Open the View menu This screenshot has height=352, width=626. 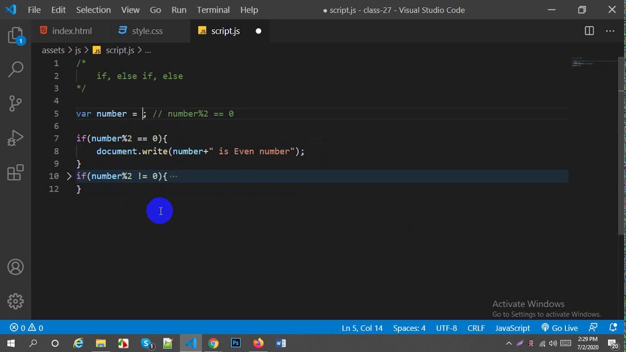tap(130, 10)
